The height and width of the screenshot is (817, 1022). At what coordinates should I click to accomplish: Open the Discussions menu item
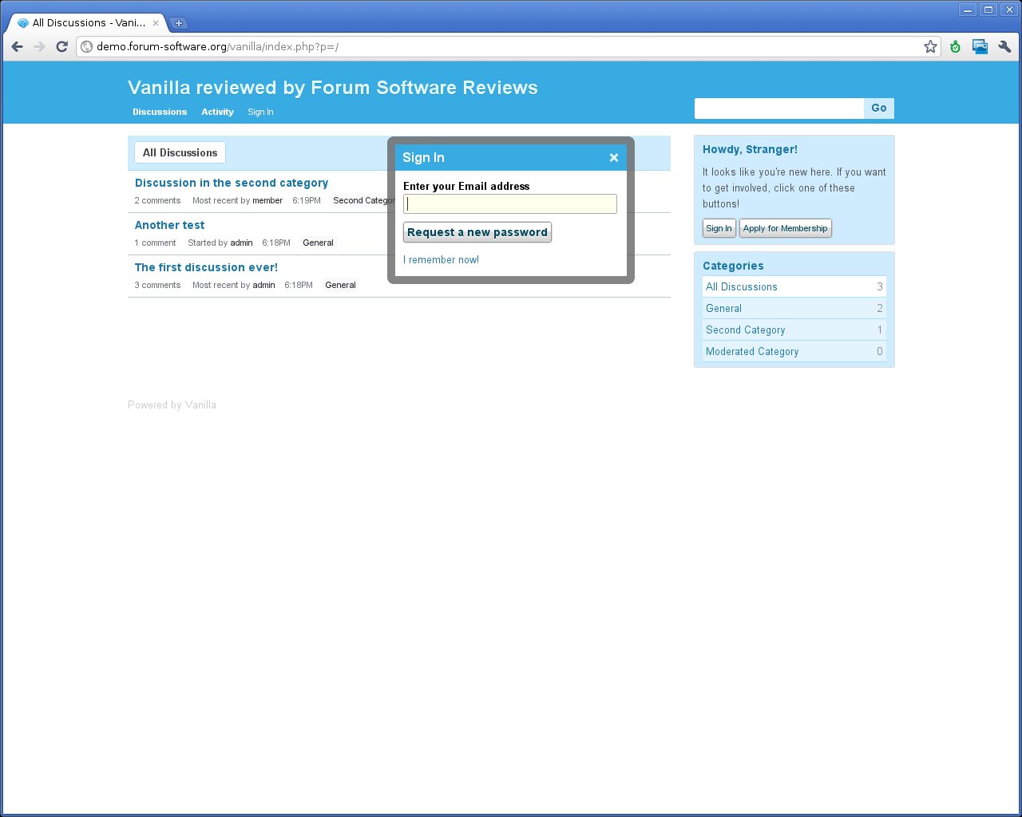[160, 112]
